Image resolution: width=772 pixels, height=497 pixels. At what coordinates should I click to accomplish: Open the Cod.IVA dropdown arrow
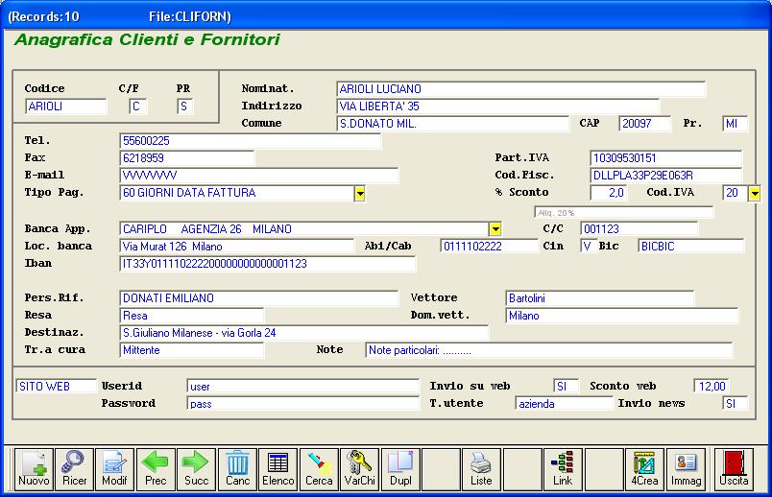pos(754,194)
